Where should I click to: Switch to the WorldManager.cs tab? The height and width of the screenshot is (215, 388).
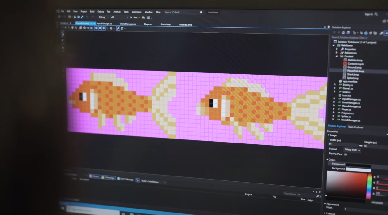point(128,24)
